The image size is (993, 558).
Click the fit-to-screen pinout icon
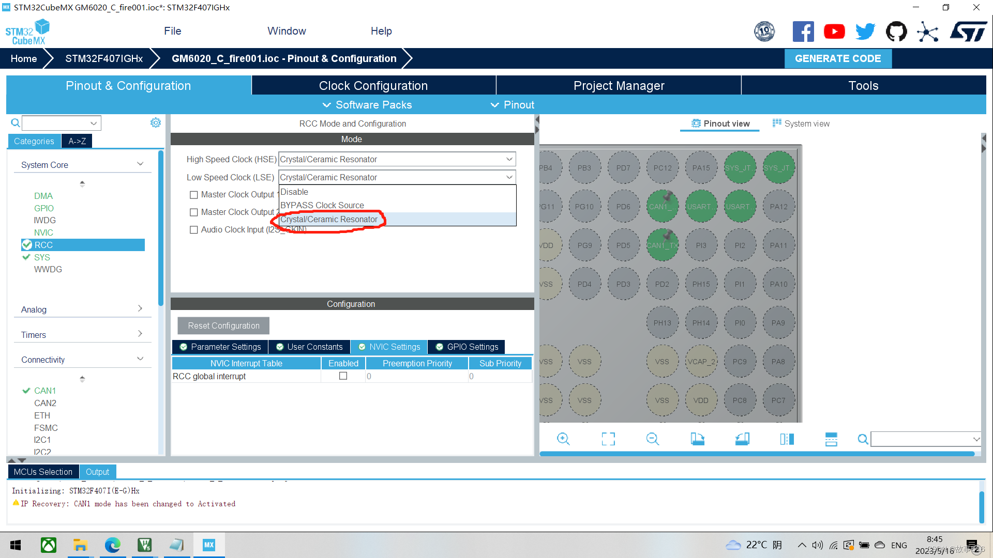click(x=608, y=439)
